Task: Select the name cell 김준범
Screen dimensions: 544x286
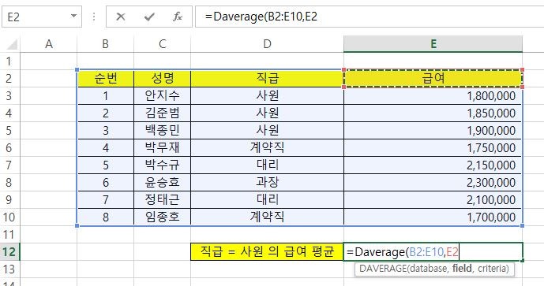Action: click(x=162, y=113)
